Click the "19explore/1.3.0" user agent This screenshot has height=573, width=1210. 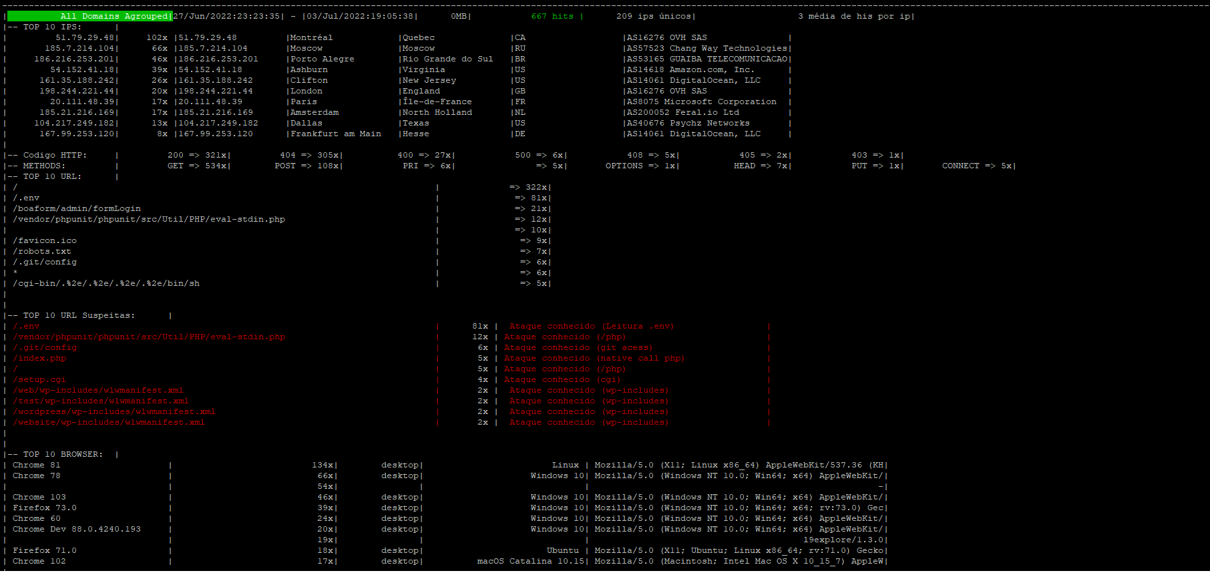[843, 540]
